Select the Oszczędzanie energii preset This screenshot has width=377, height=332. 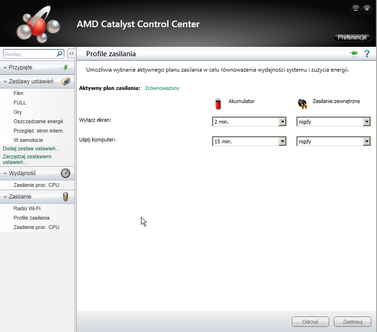click(x=38, y=121)
